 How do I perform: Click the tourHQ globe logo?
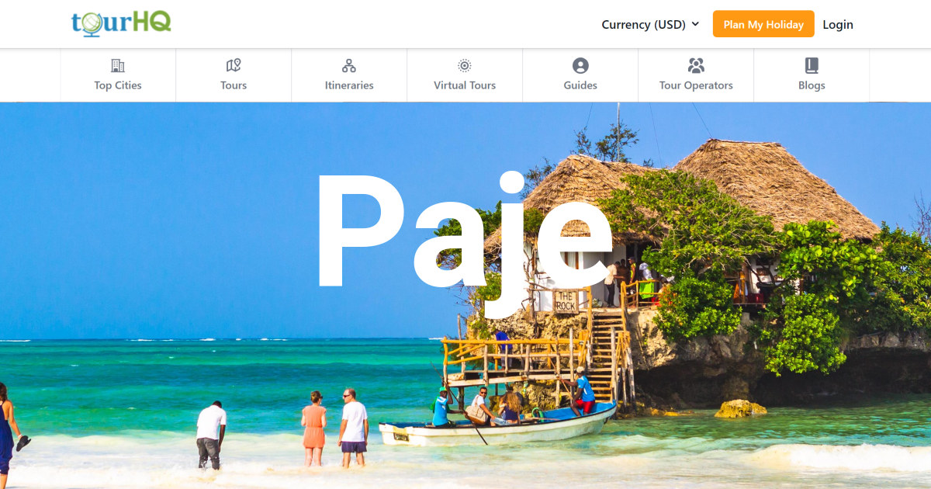tap(93, 23)
